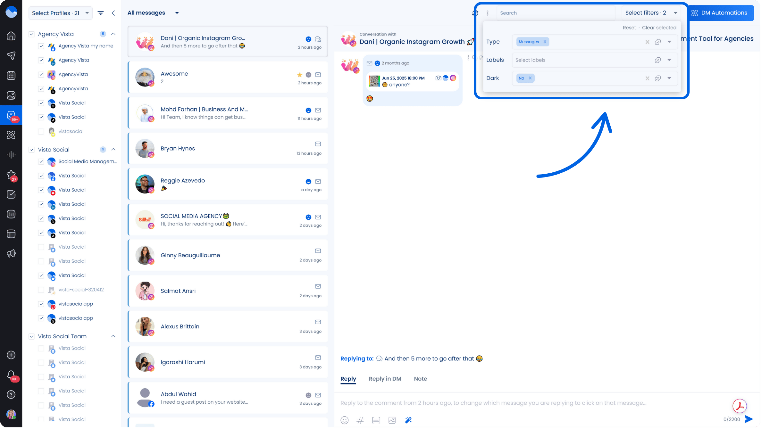Screen dimensions: 761x428
Task: Insert an emoji using the smiley icon
Action: coord(345,420)
